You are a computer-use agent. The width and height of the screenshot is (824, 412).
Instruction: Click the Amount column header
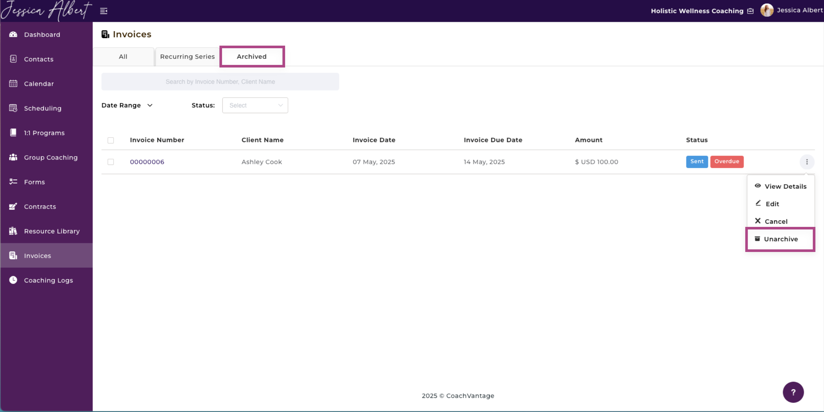(588, 140)
